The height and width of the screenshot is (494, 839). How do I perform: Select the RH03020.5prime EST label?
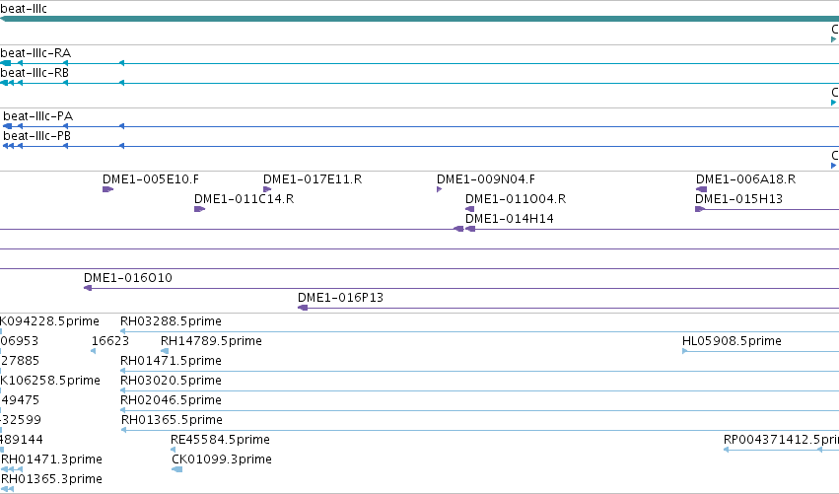(x=171, y=381)
